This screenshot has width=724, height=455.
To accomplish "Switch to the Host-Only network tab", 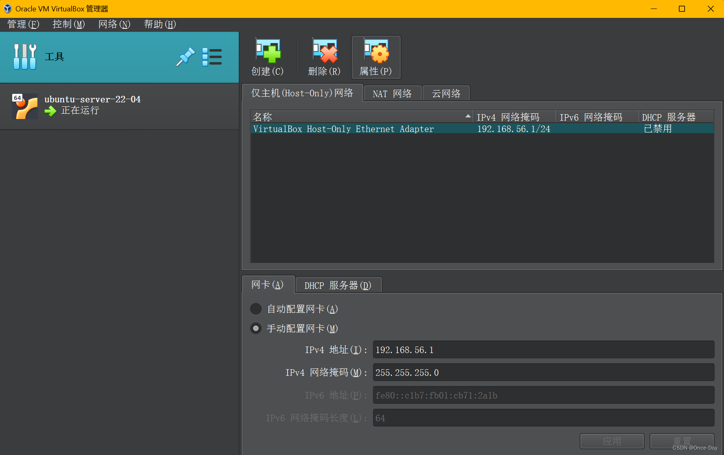I will point(302,93).
